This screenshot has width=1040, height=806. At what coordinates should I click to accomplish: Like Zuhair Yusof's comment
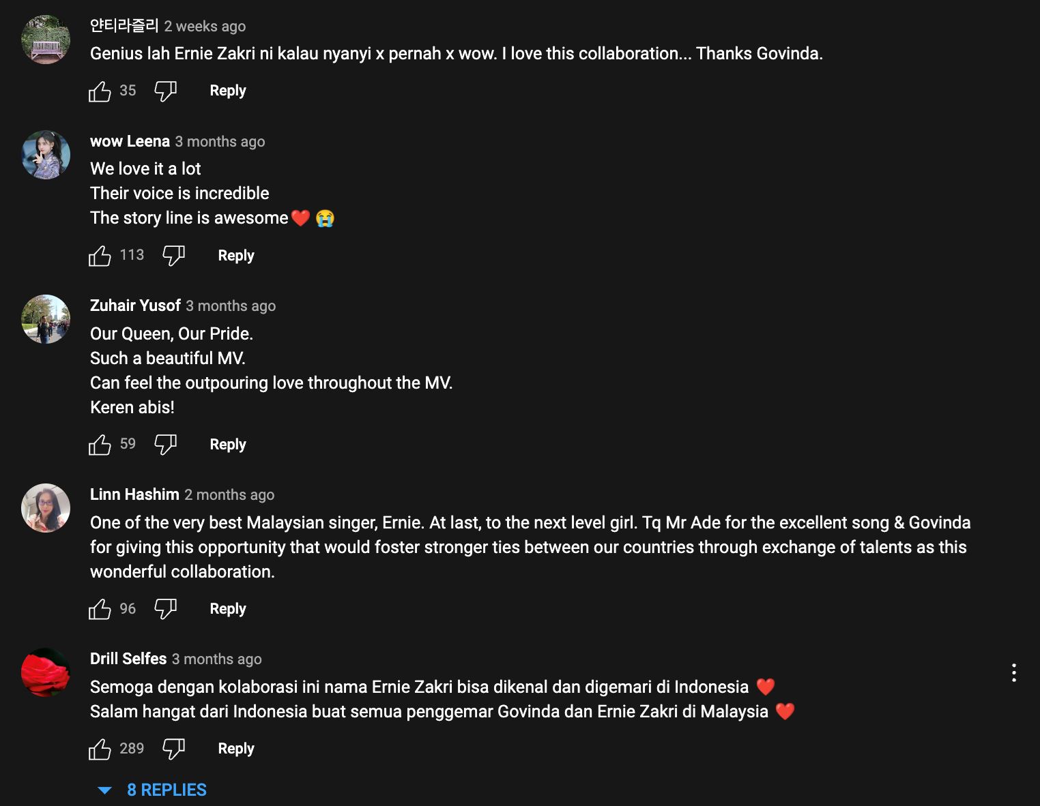pos(100,445)
